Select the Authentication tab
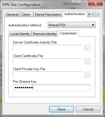Viewport: 105px width, 117px height. (x=75, y=14)
